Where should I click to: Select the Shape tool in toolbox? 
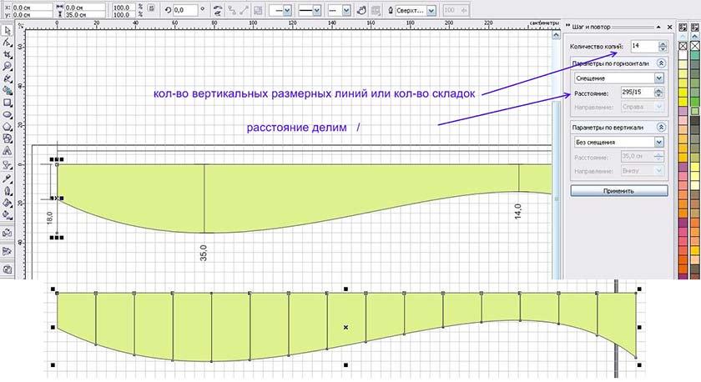[7, 41]
